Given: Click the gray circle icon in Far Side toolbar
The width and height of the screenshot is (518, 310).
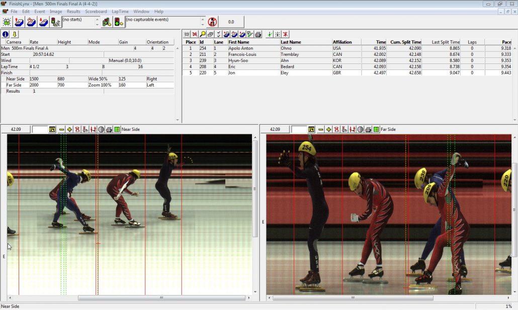Looking at the screenshot, I should (x=360, y=129).
